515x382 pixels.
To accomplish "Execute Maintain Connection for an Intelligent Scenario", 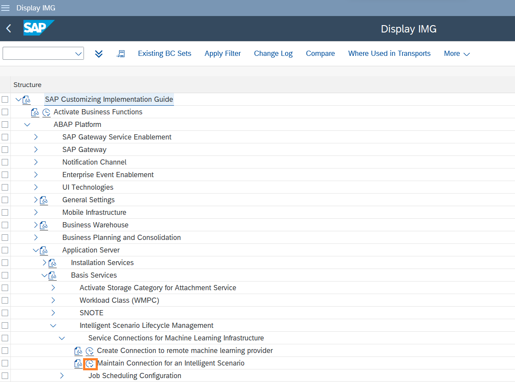I will click(90, 363).
